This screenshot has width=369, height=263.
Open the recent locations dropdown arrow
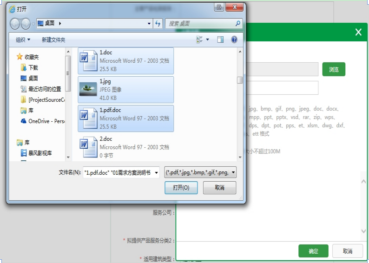pos(33,24)
